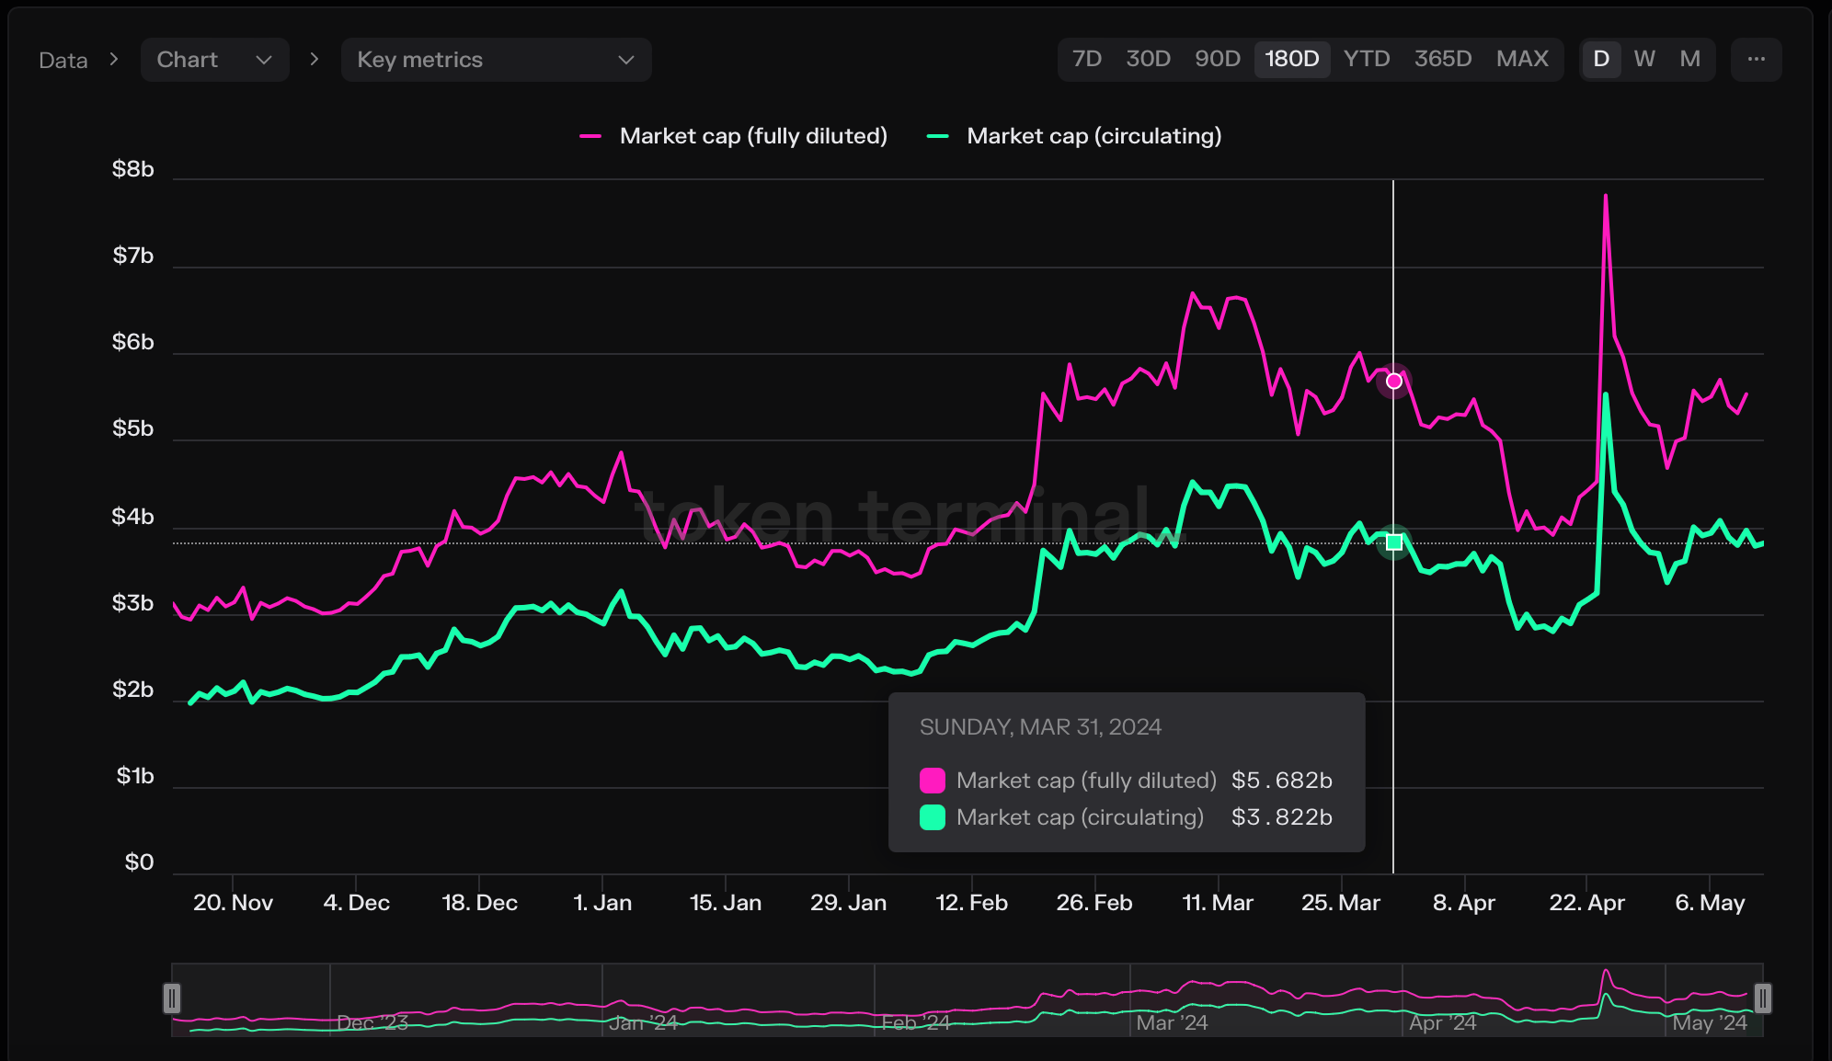Click "Apr '24" in the range navigator
Viewport: 1832px width, 1061px height.
tap(1443, 1023)
